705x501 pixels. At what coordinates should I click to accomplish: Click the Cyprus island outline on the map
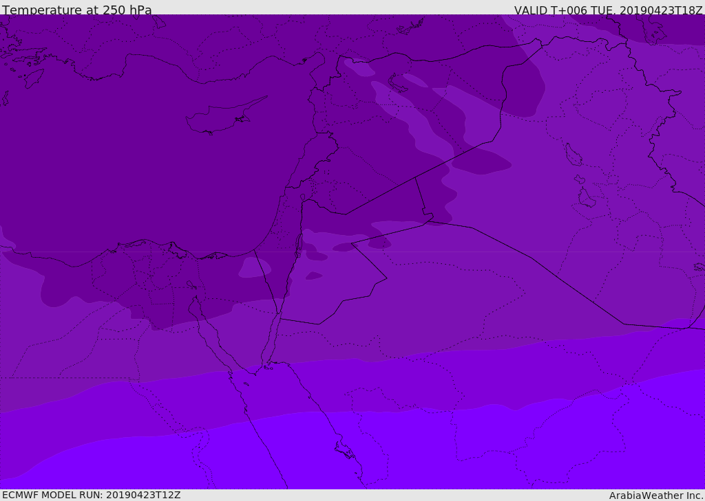(225, 116)
